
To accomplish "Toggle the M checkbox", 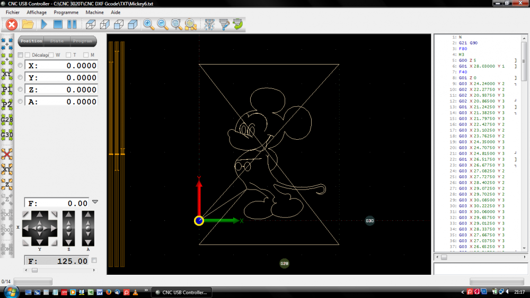I will pyautogui.click(x=86, y=55).
